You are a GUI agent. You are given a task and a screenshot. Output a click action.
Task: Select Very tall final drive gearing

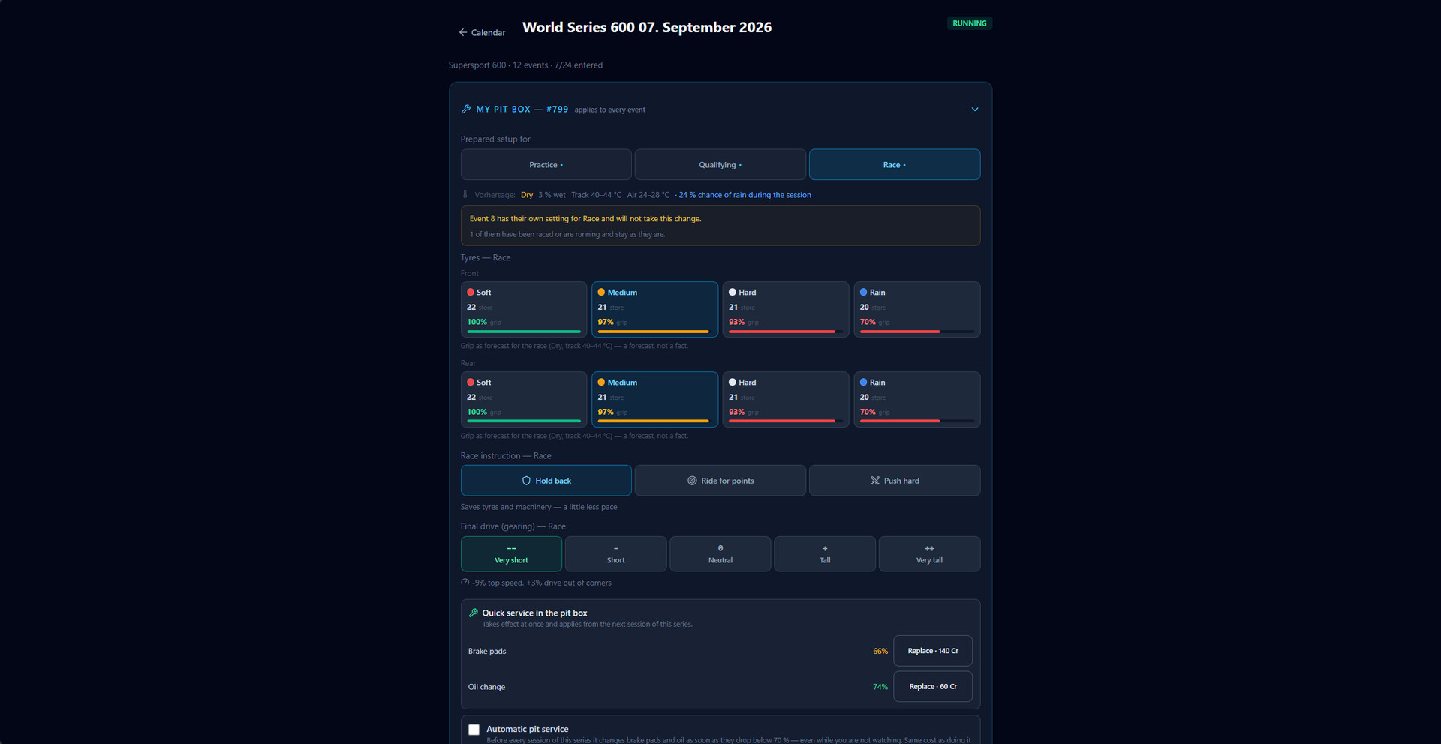(929, 554)
